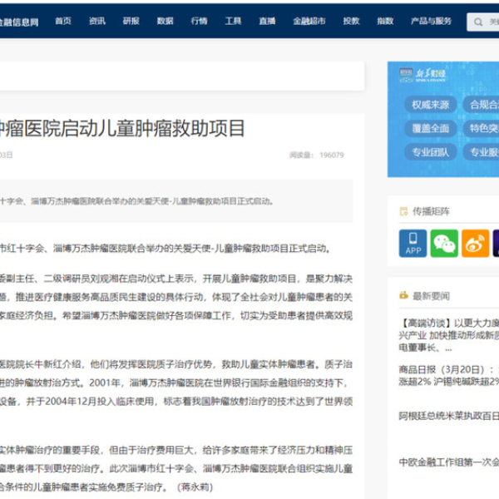Open the 行情 navigation item
Screen dimensions: 499x499
click(x=199, y=21)
